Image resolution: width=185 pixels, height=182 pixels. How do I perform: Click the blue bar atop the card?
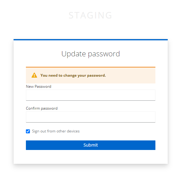coord(90,40)
